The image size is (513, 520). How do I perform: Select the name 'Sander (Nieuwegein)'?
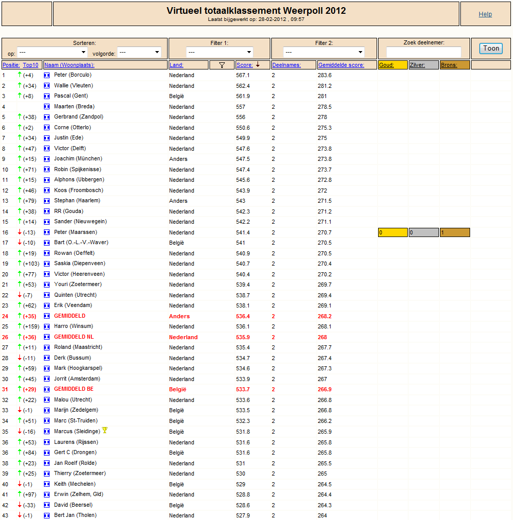(x=80, y=222)
